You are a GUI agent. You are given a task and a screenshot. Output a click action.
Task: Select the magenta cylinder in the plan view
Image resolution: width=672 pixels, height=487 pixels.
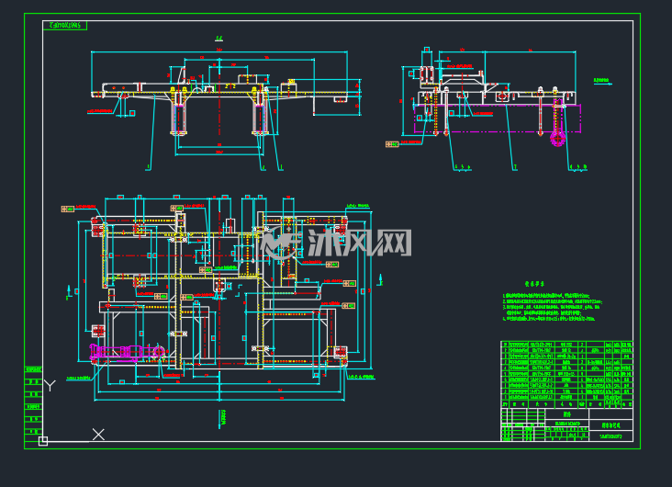[128, 352]
